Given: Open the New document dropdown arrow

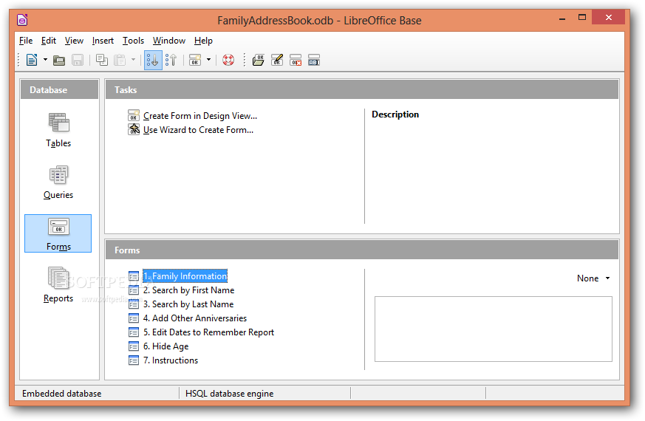Looking at the screenshot, I should (45, 61).
